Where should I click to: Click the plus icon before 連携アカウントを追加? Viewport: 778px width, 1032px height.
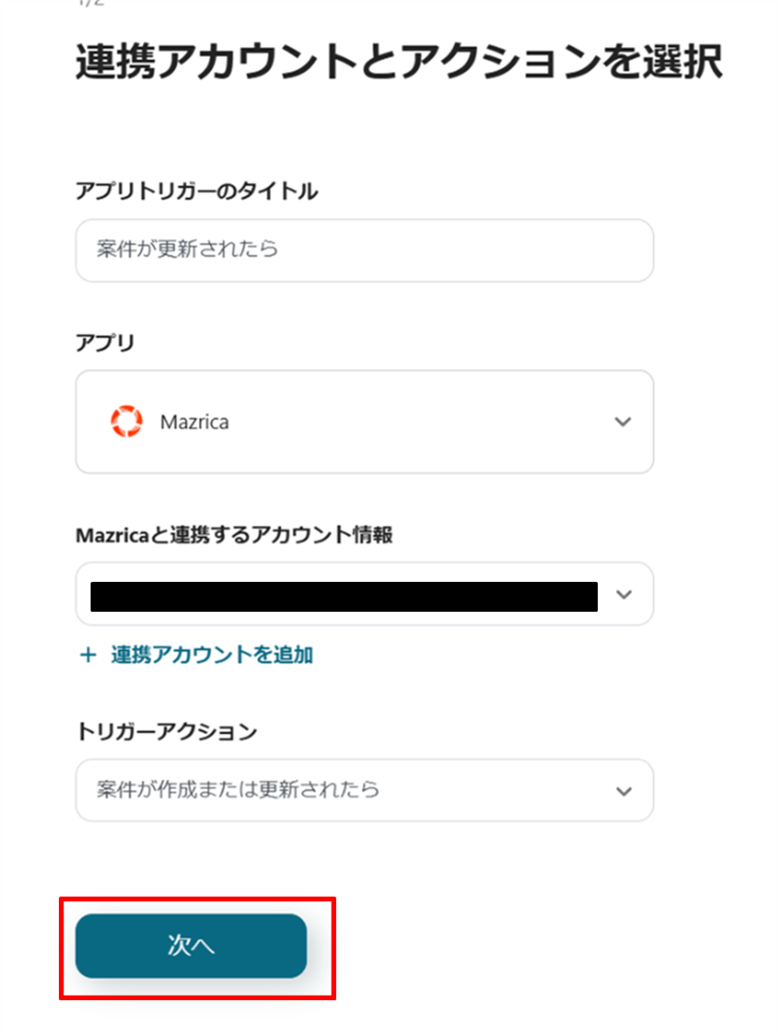pos(88,655)
